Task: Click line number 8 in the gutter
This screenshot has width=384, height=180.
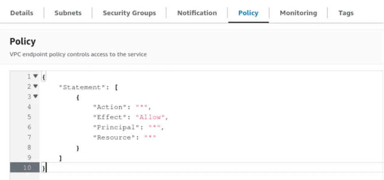Action: pos(29,147)
